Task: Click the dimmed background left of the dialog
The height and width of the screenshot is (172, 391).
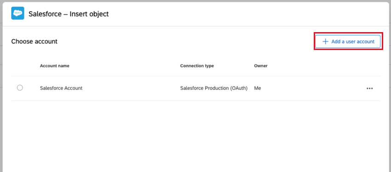Action: 1,86
